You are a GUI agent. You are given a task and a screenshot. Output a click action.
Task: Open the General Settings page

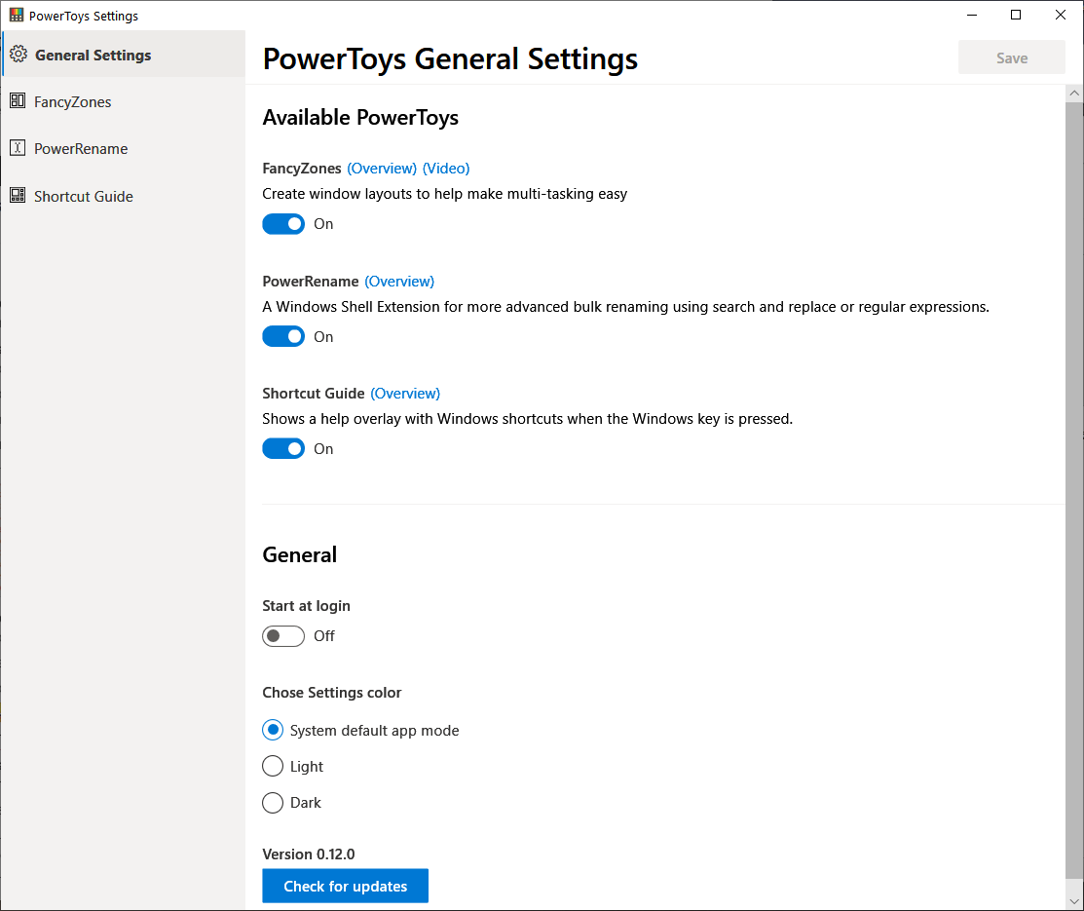(x=93, y=56)
